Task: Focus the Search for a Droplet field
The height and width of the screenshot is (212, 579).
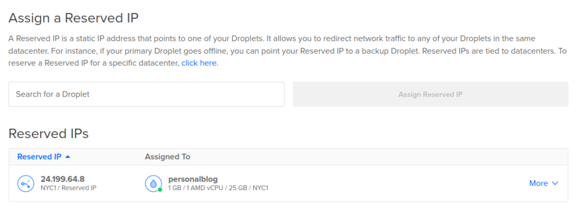Action: coord(146,94)
